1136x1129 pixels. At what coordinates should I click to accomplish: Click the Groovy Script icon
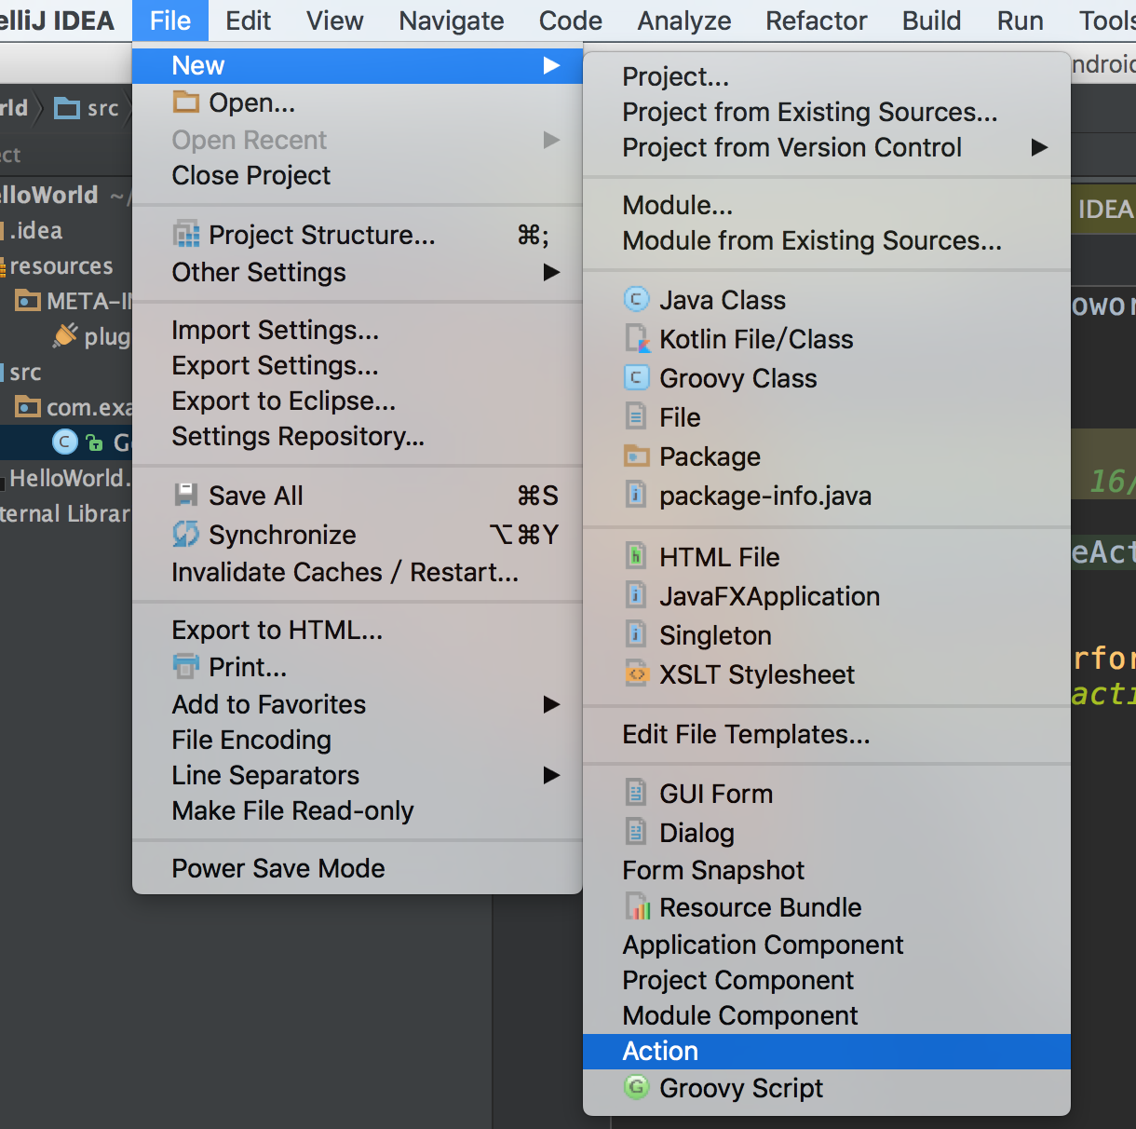click(636, 1088)
